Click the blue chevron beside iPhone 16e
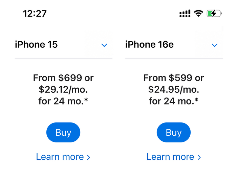Screen dimensions: 237x180 coord(214,45)
